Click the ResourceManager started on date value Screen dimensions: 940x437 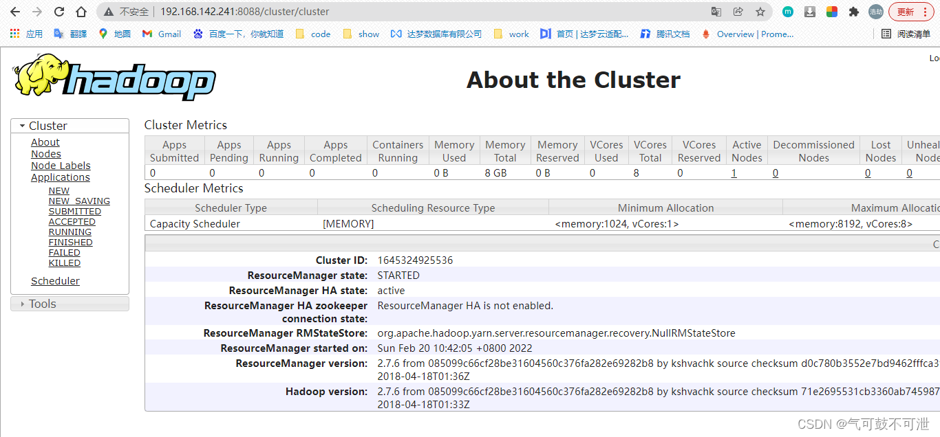point(455,348)
